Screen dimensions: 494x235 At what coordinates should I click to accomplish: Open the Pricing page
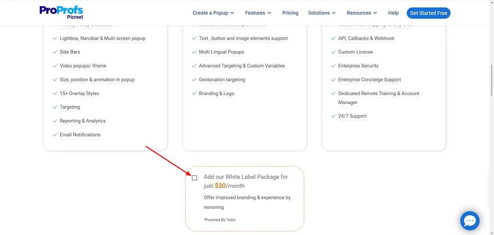point(290,13)
